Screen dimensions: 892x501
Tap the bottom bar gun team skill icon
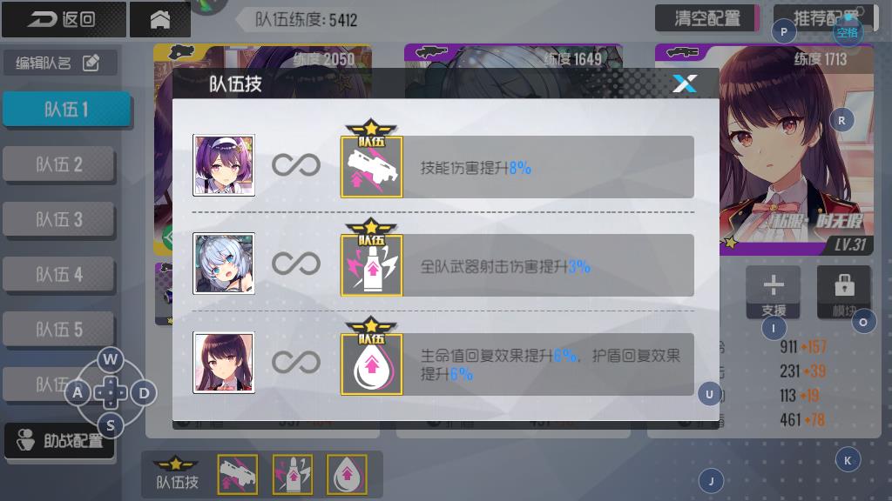click(237, 474)
